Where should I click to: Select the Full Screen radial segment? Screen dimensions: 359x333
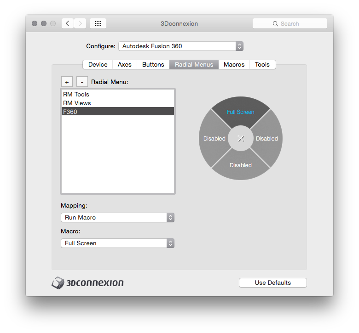point(240,112)
